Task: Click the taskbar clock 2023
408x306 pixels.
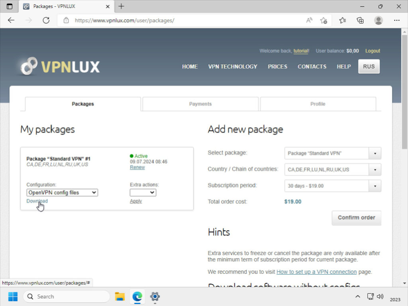Action: [x=395, y=300]
